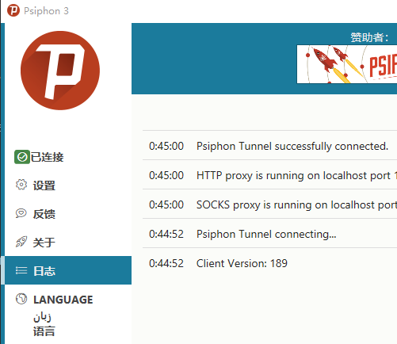Click the rocket icon beside 关于

21,242
